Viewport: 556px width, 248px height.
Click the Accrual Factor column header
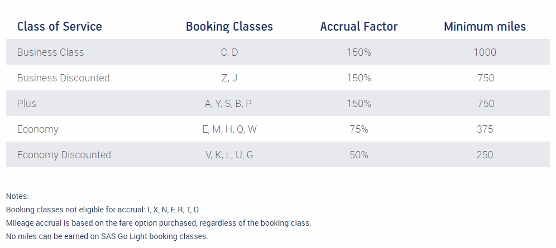point(359,27)
